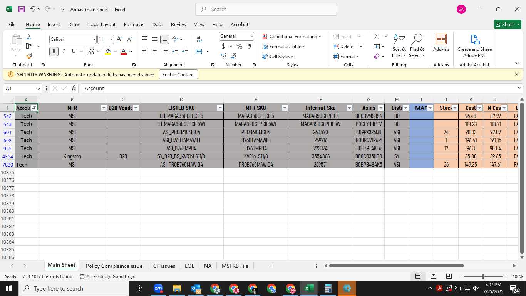Open Zoom app in taskbar

click(158, 288)
